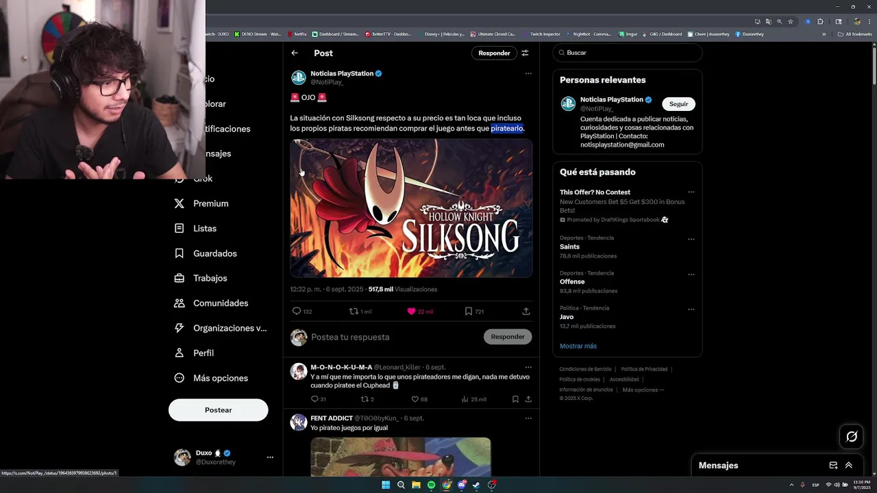This screenshot has height=493, width=877.
Task: Expand the Mensajes drawer with double chevron
Action: coord(848,465)
